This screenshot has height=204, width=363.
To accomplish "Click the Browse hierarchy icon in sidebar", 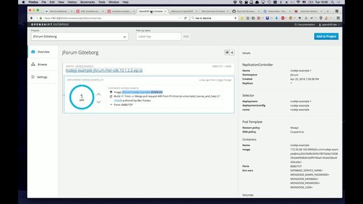I will pos(33,64).
